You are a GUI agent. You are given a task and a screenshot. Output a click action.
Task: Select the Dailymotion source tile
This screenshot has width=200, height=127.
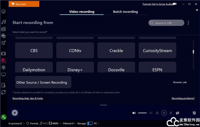coord(34,67)
